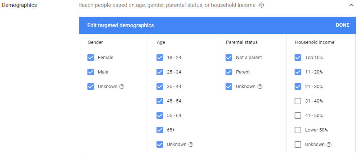Uncheck the Not a parent option

click(229, 58)
